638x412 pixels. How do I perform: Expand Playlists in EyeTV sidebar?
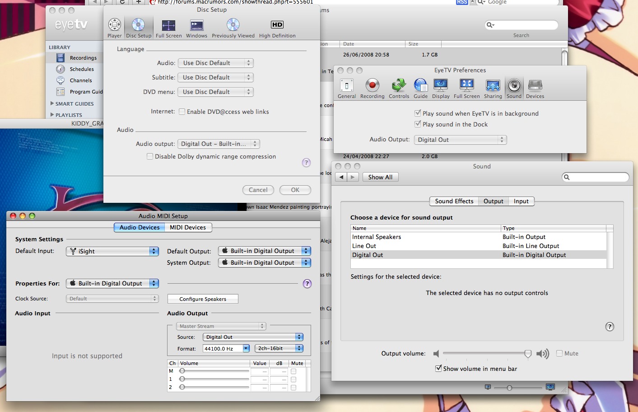pos(52,115)
